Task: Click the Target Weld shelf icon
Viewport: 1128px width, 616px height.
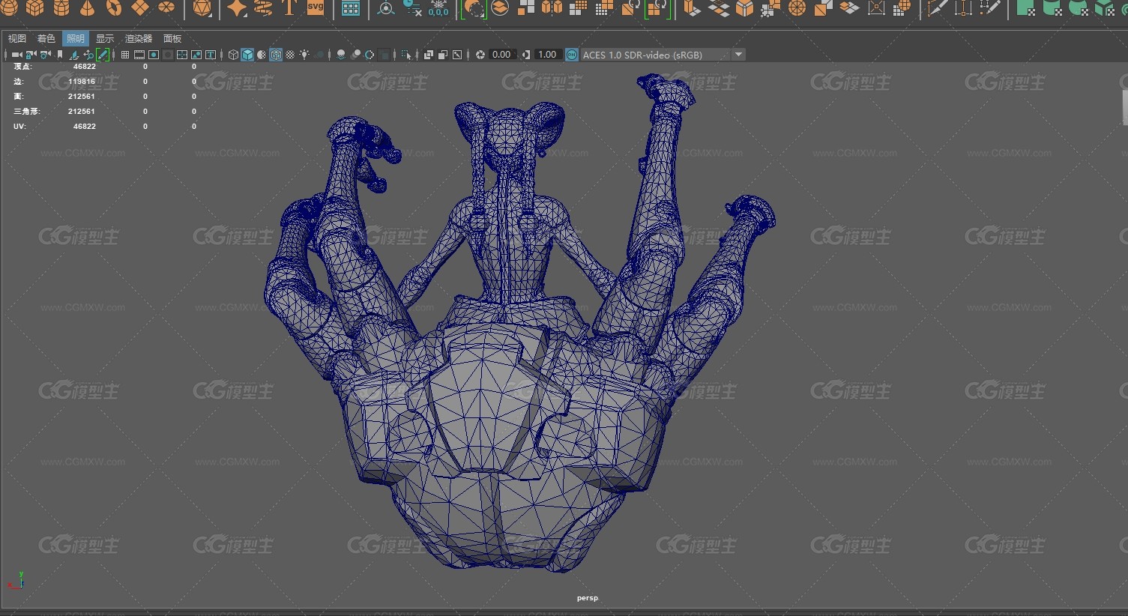Action: click(x=963, y=8)
